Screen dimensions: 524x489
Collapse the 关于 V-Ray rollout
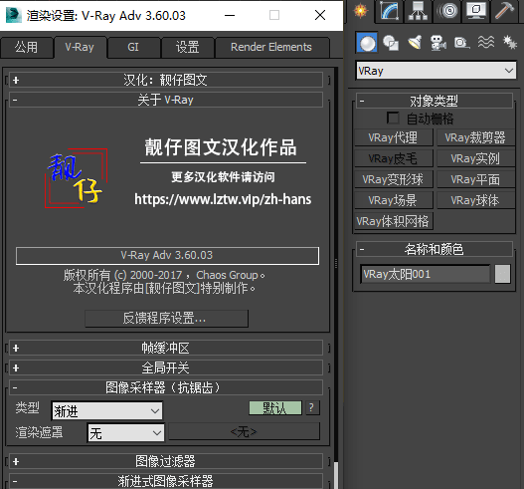point(166,100)
